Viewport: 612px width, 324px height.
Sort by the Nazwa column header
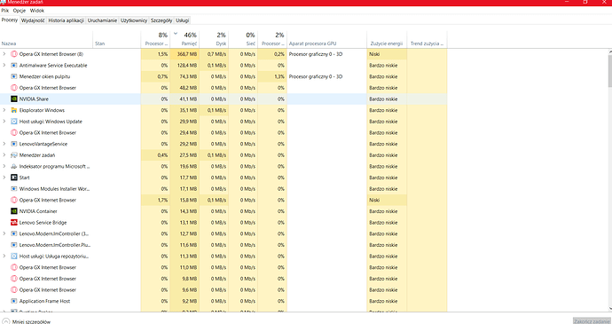point(46,39)
